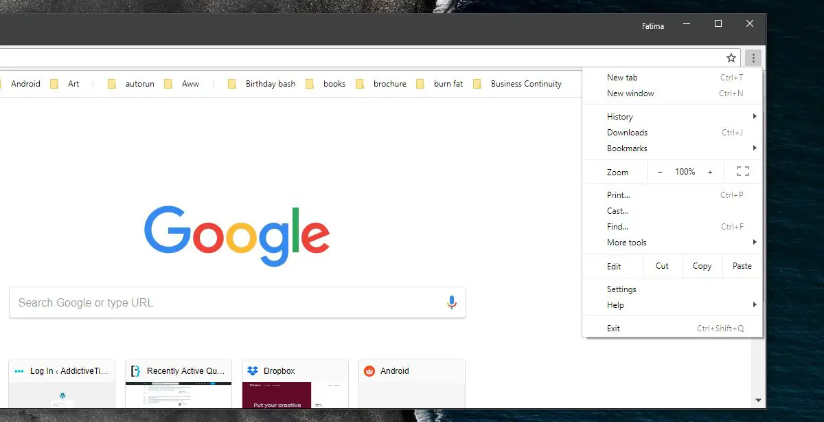Click Copy in the Edit row

[x=702, y=266]
